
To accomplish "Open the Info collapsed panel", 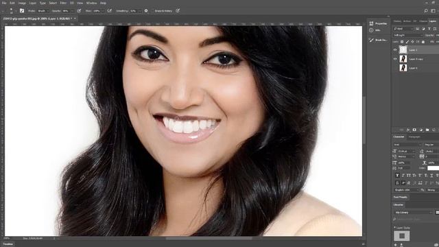I will click(375, 30).
